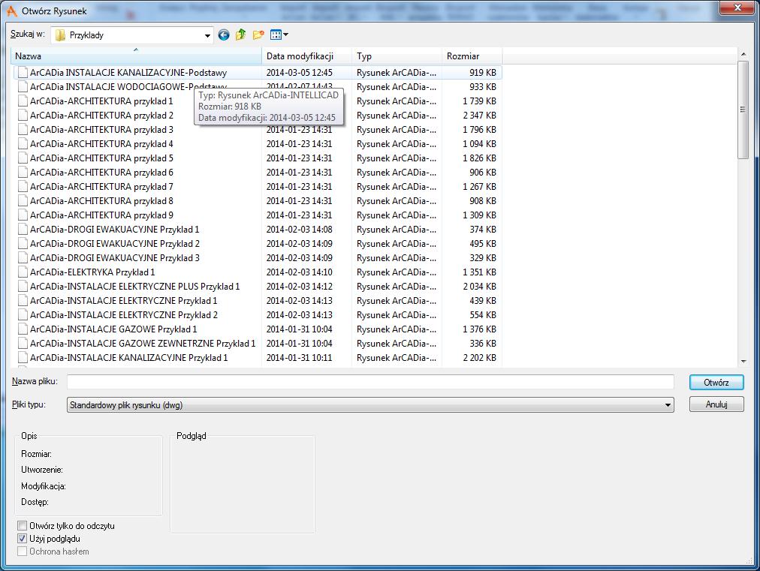
Task: Select ArCADia-INSTALACJE ELEKTRYCZNE Przyklad 1
Action: pos(124,301)
